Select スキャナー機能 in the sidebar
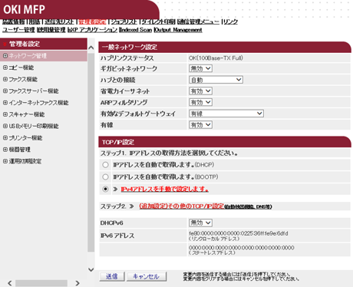The height and width of the screenshot is (287, 353). pyautogui.click(x=27, y=114)
